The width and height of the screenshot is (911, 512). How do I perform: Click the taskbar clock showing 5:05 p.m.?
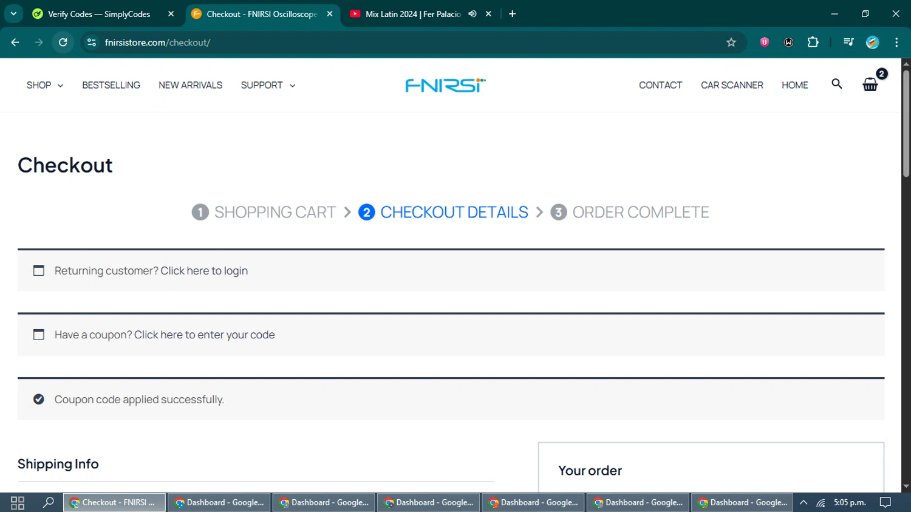coord(850,502)
